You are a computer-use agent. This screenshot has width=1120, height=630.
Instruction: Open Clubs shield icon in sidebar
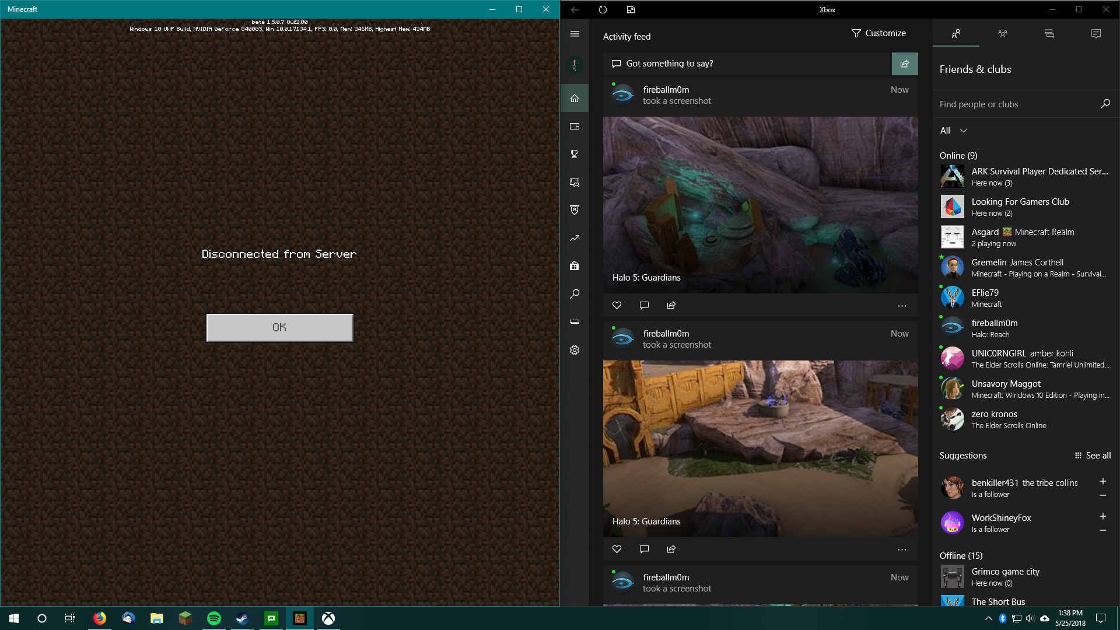tap(575, 210)
